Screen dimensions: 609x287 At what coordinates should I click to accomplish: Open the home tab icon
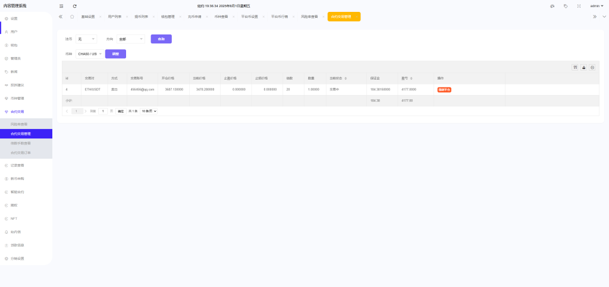coord(72,17)
